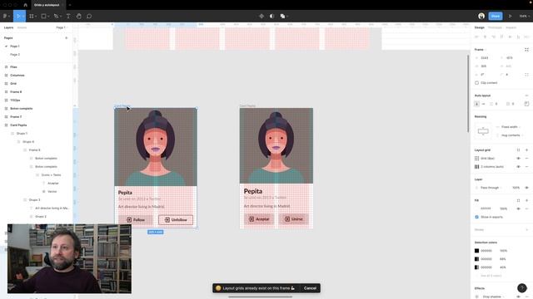
Task: Toggle the fill visibility eye
Action: [518, 208]
